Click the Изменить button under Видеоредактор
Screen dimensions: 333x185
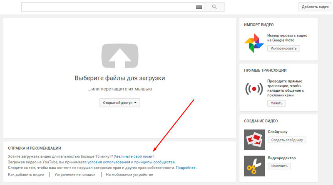279,166
